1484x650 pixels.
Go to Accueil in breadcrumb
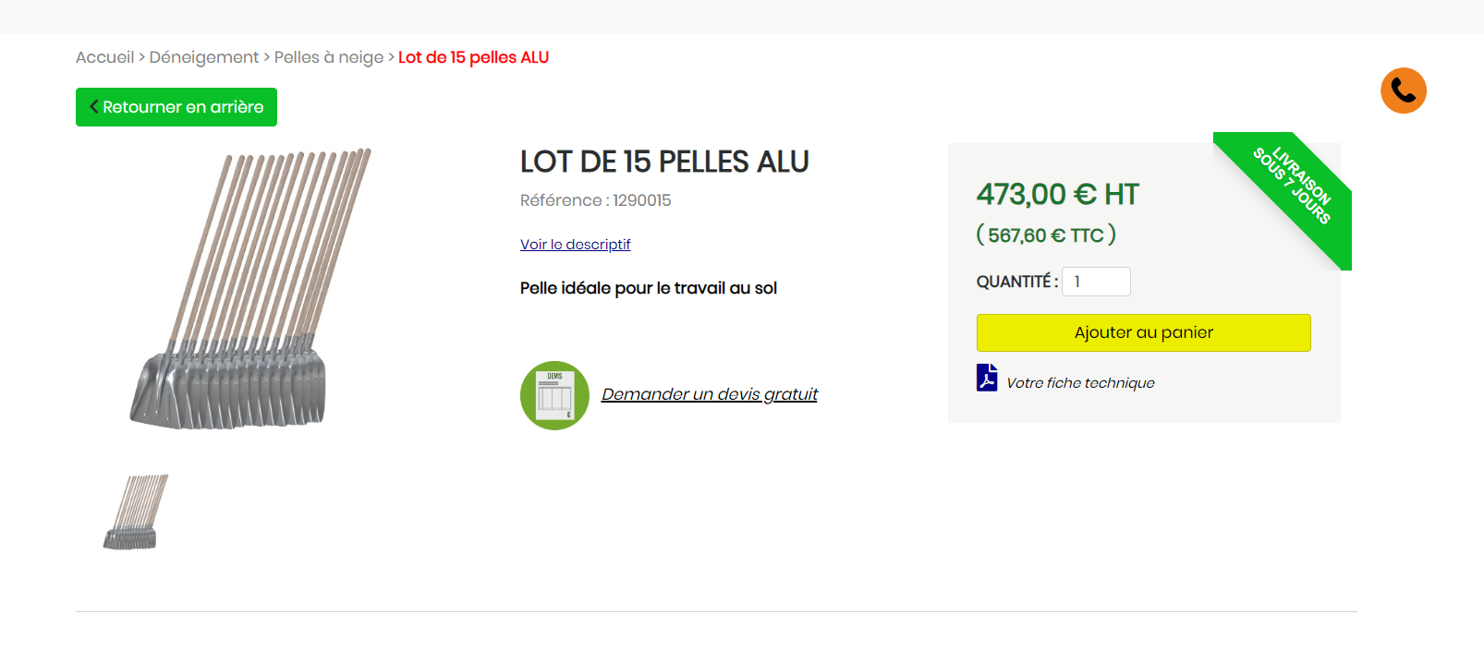[x=104, y=57]
